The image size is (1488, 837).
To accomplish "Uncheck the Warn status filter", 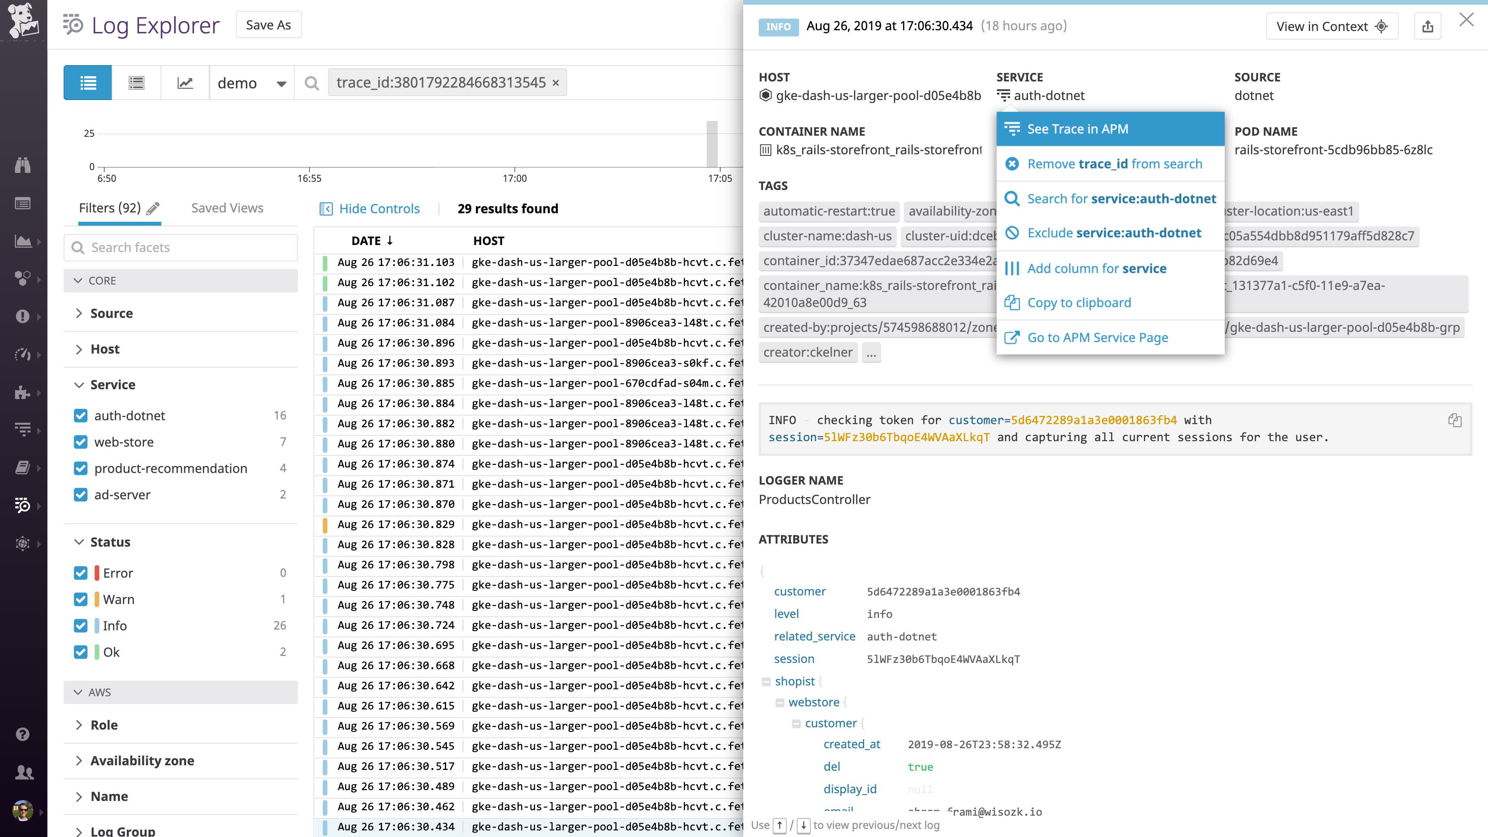I will 80,599.
